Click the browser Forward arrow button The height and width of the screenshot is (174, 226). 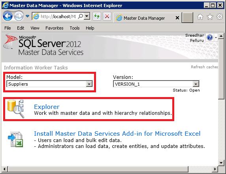pyautogui.click(x=19, y=16)
